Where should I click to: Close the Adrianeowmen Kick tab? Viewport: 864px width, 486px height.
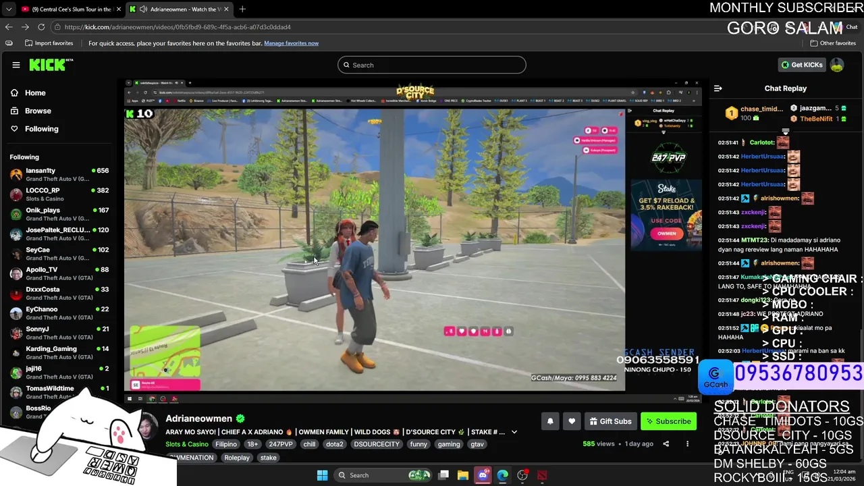[226, 9]
